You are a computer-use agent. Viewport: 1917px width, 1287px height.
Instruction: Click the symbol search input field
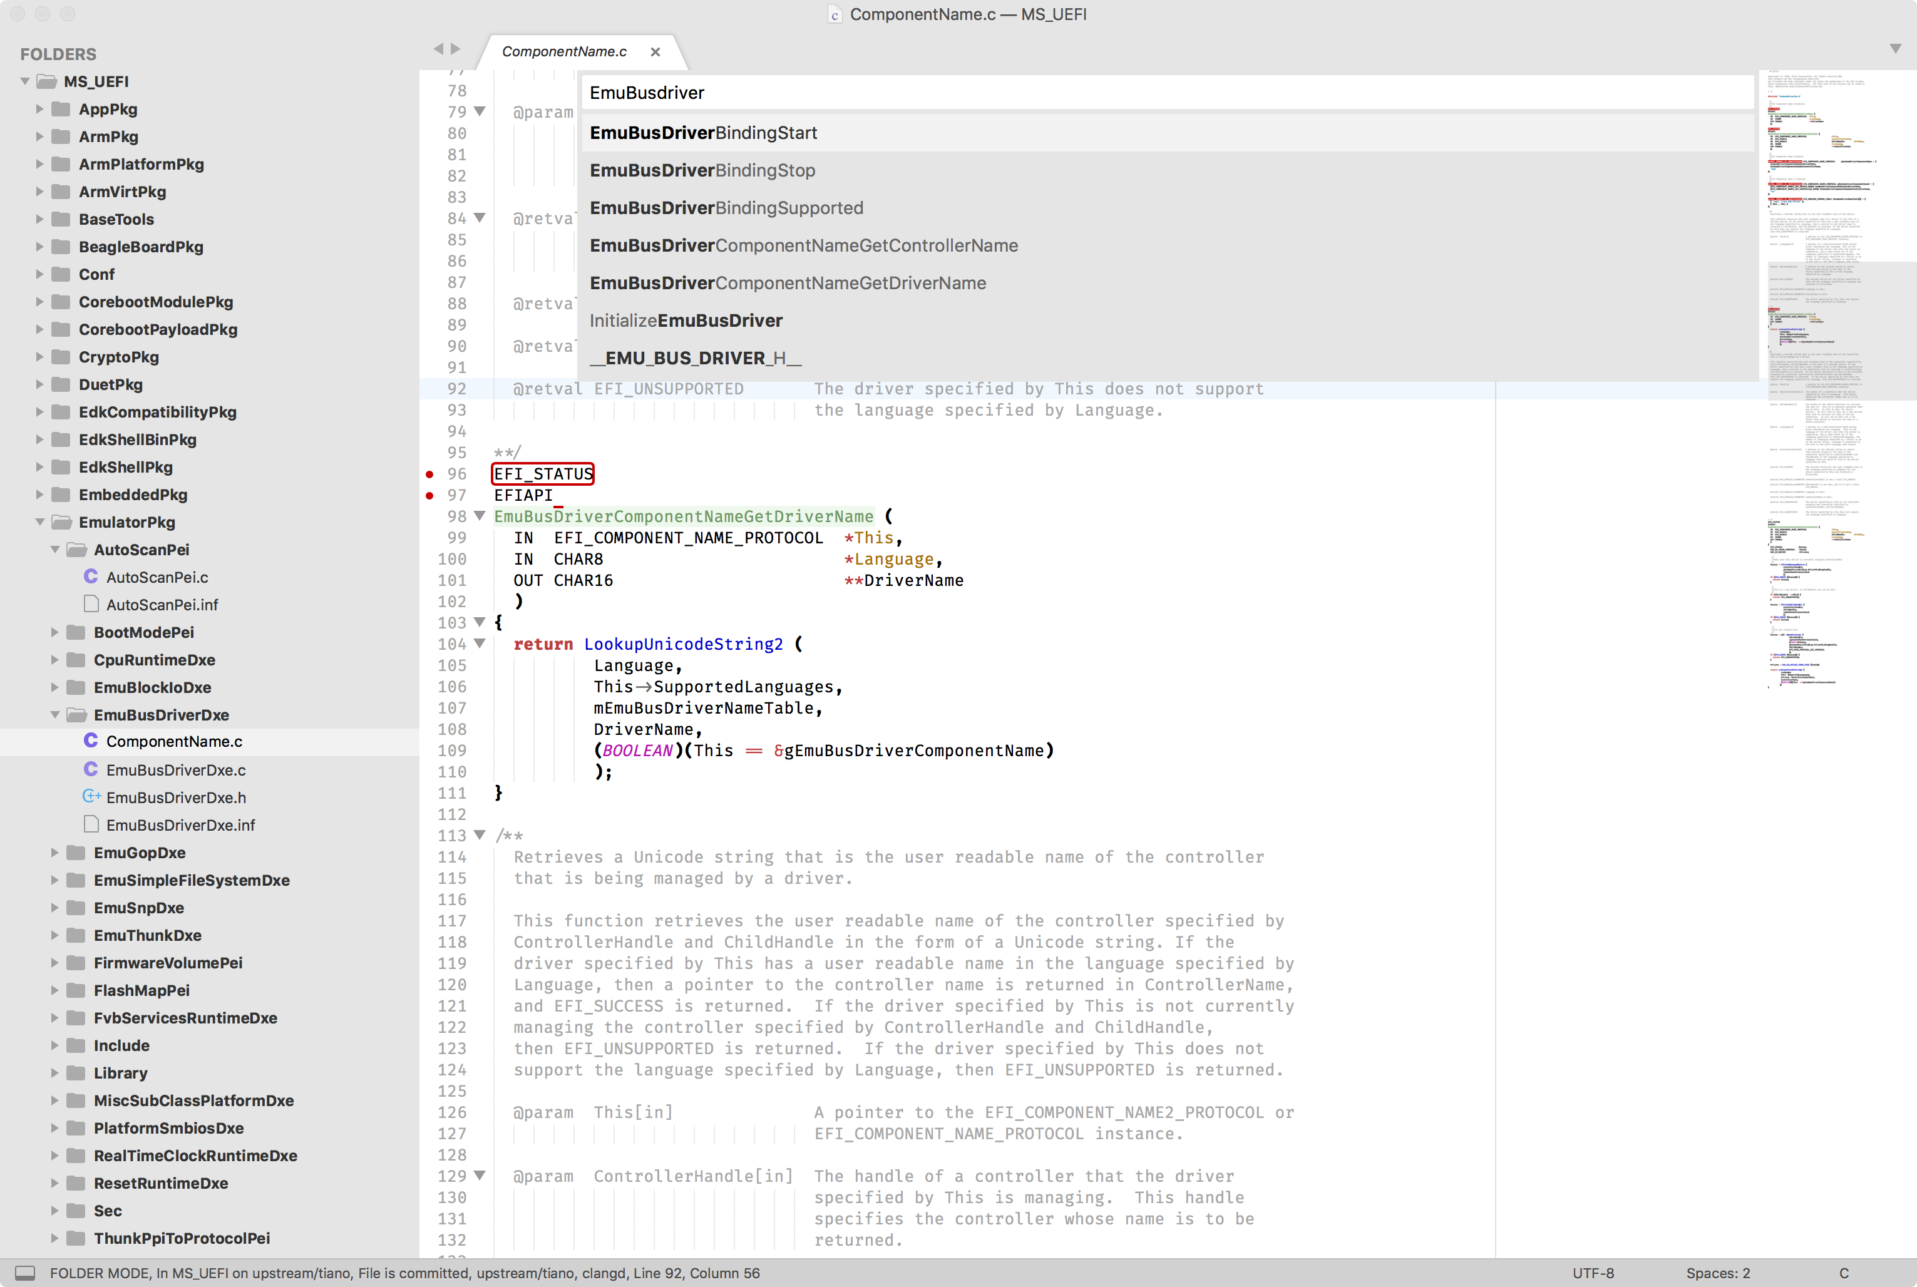click(x=1168, y=93)
